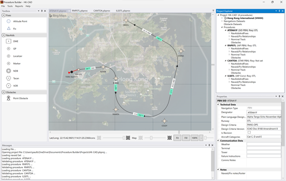This screenshot has width=286, height=181.
Task: Click the Aircraft Categories field
Action: tap(264, 136)
